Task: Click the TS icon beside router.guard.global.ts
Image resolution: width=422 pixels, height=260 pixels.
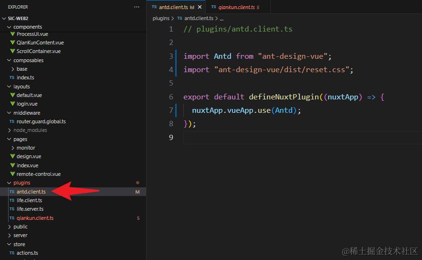Action: pos(12,121)
